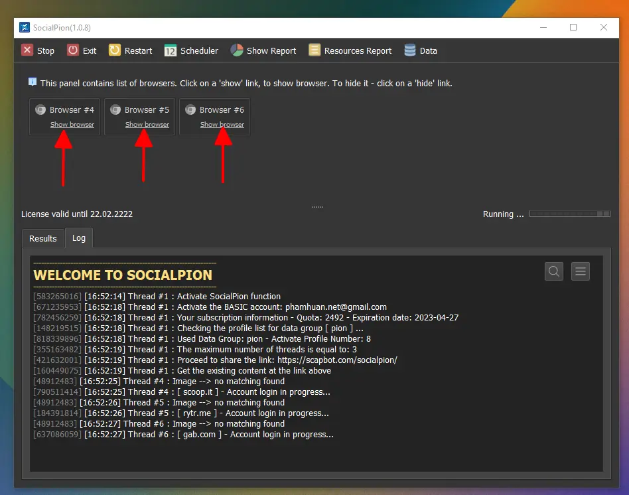Click the Exit toolbar label

coord(90,51)
